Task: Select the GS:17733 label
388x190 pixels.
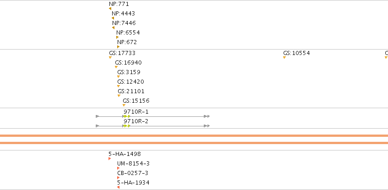Action: 122,53
